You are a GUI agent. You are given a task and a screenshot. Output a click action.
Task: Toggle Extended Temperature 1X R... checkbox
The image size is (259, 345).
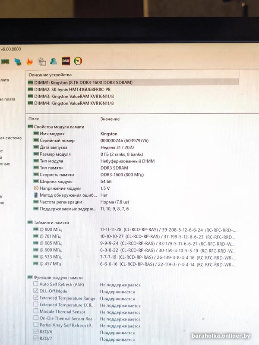36,304
